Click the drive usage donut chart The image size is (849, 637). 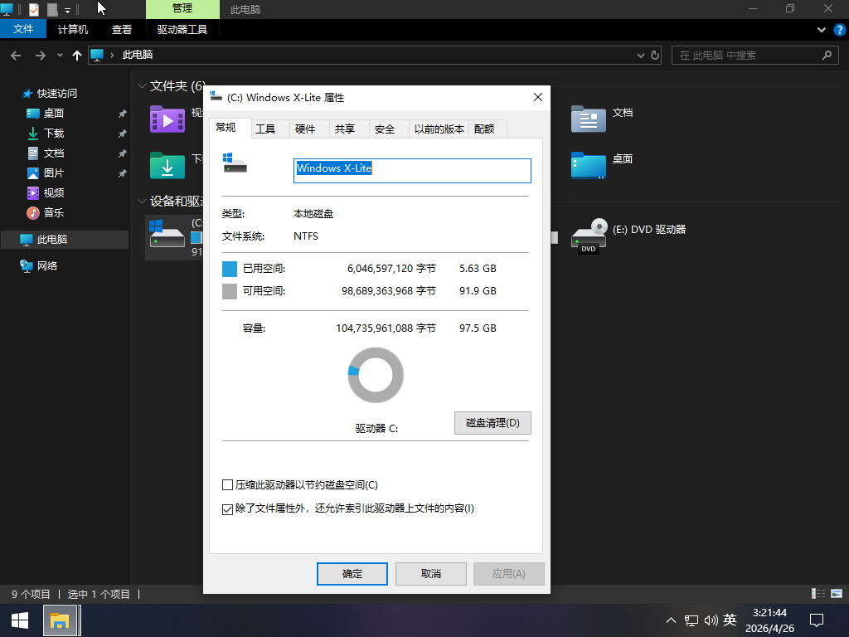376,375
